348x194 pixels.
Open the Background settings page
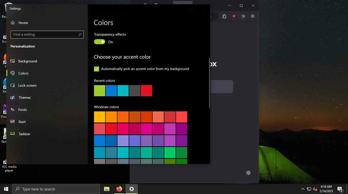tap(47, 61)
